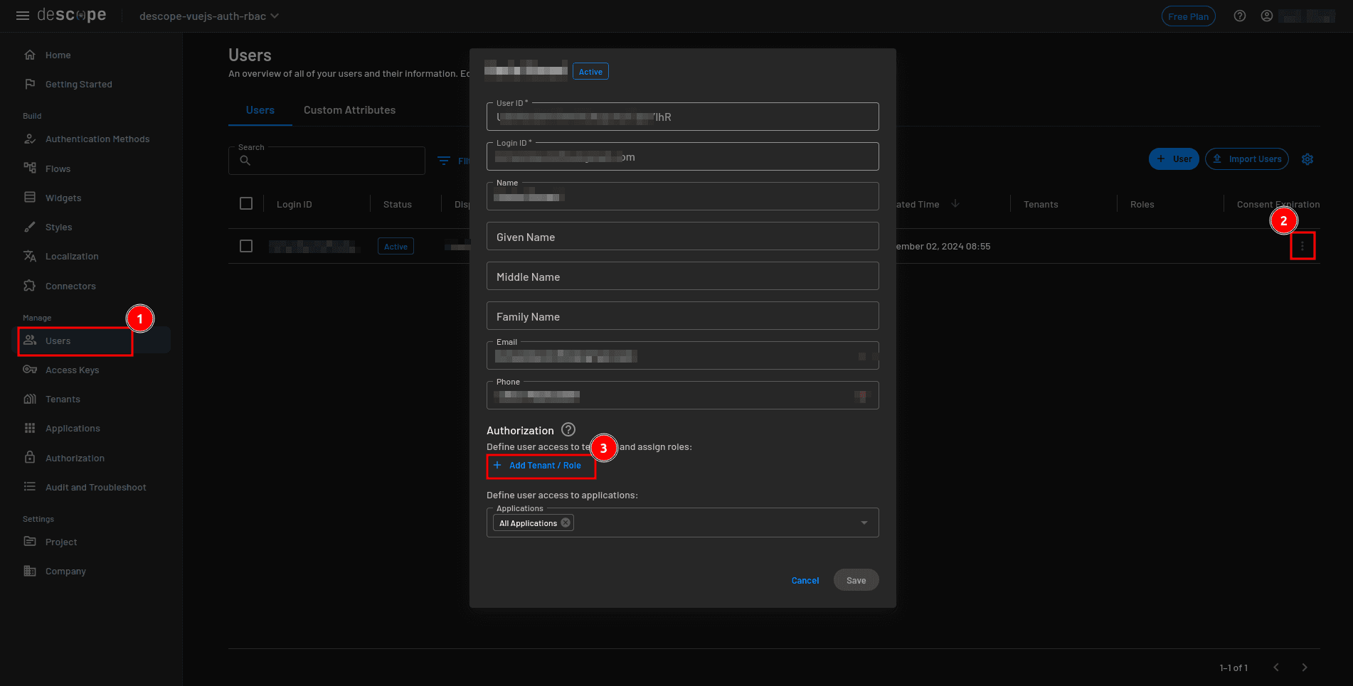Click into the Given Name field
This screenshot has width=1353, height=686.
(682, 236)
